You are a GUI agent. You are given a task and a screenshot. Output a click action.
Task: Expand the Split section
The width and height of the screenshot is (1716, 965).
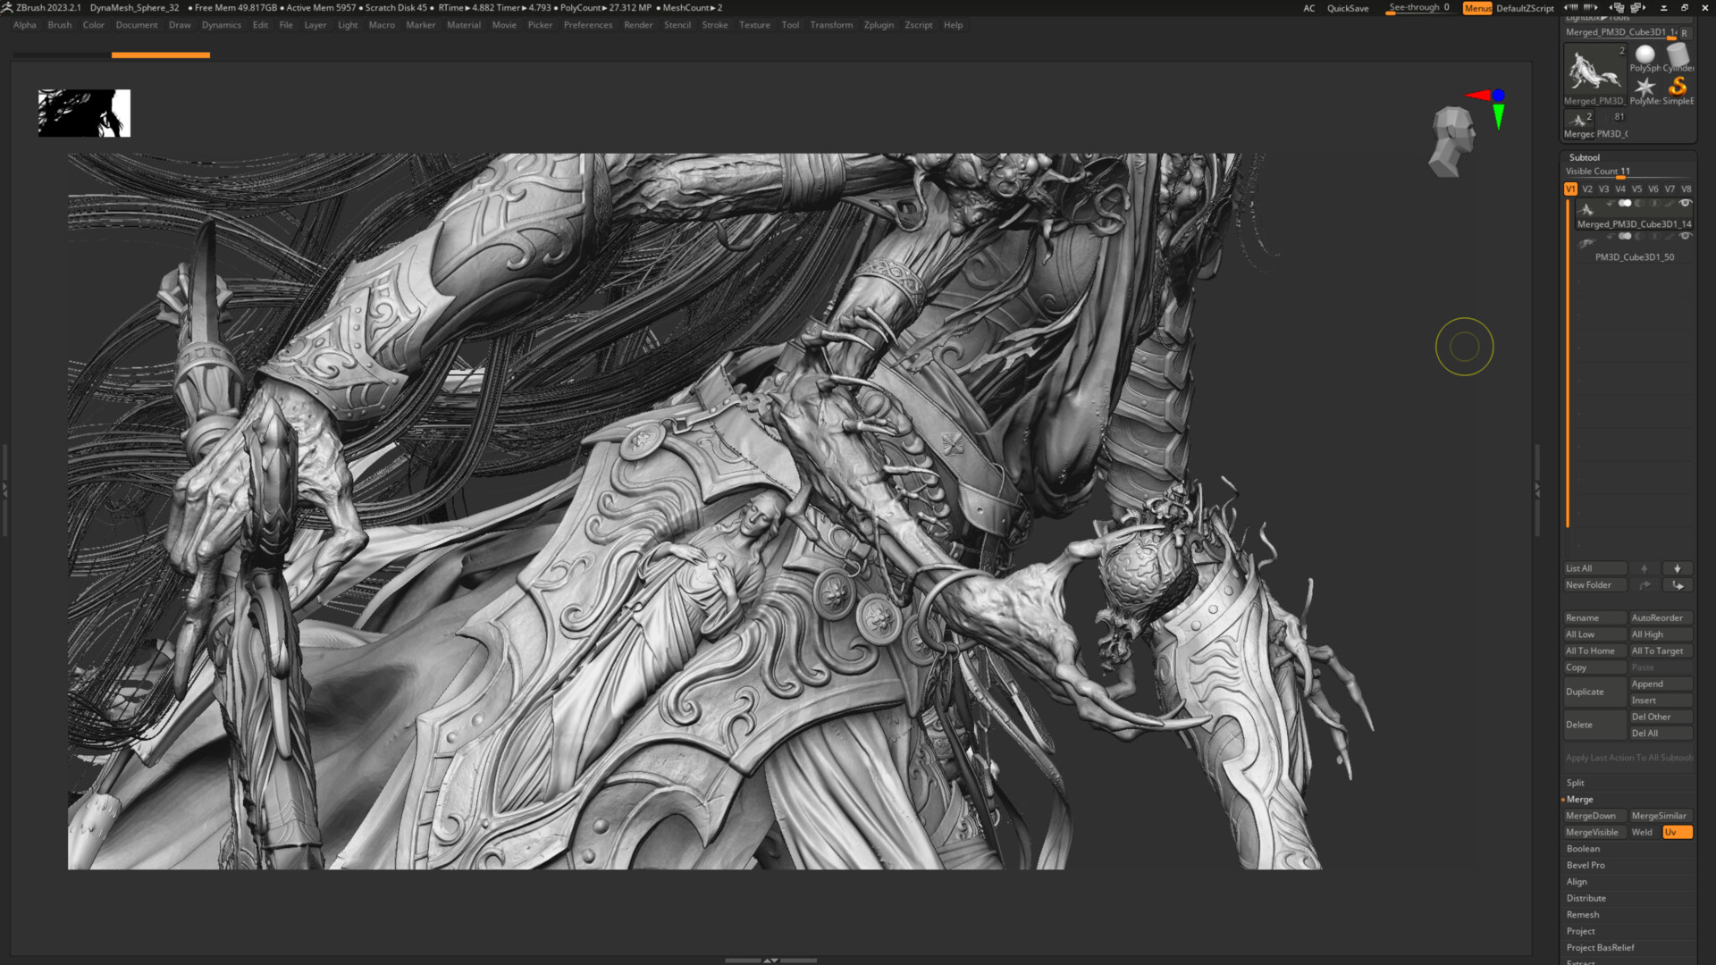(1576, 782)
